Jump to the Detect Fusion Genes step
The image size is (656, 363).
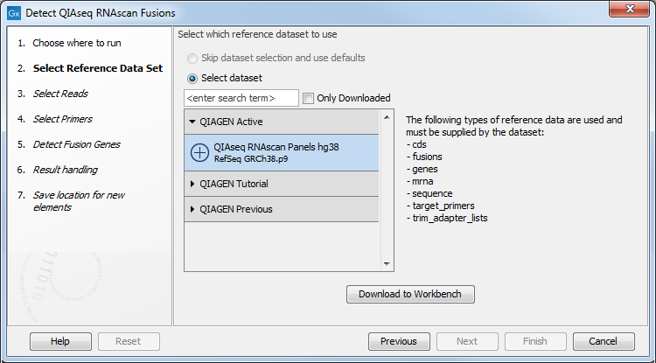tap(77, 144)
